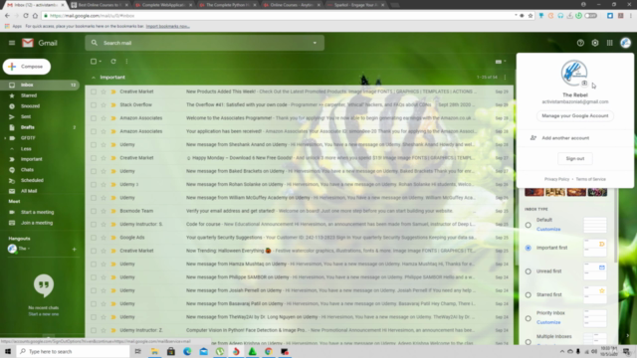637x358 pixels.
Task: Reload the page with browser reload icon
Action: tap(26, 16)
